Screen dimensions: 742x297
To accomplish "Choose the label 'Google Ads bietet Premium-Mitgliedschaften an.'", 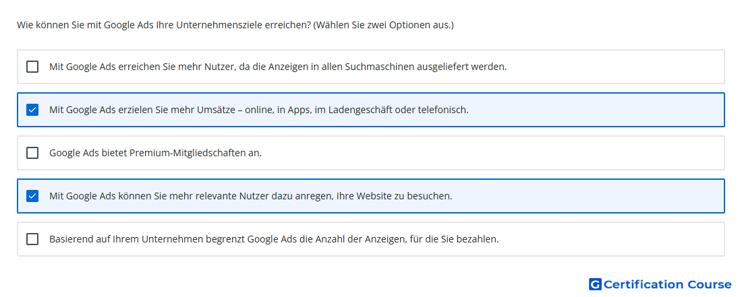I will click(x=155, y=153).
